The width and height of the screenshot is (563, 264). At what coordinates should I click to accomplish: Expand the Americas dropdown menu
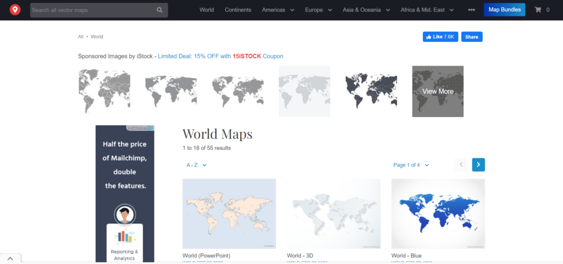(278, 10)
